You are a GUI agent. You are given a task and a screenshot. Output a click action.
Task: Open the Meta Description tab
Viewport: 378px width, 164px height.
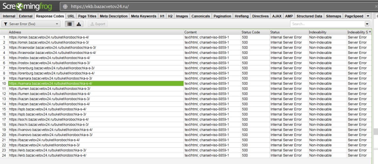(114, 16)
